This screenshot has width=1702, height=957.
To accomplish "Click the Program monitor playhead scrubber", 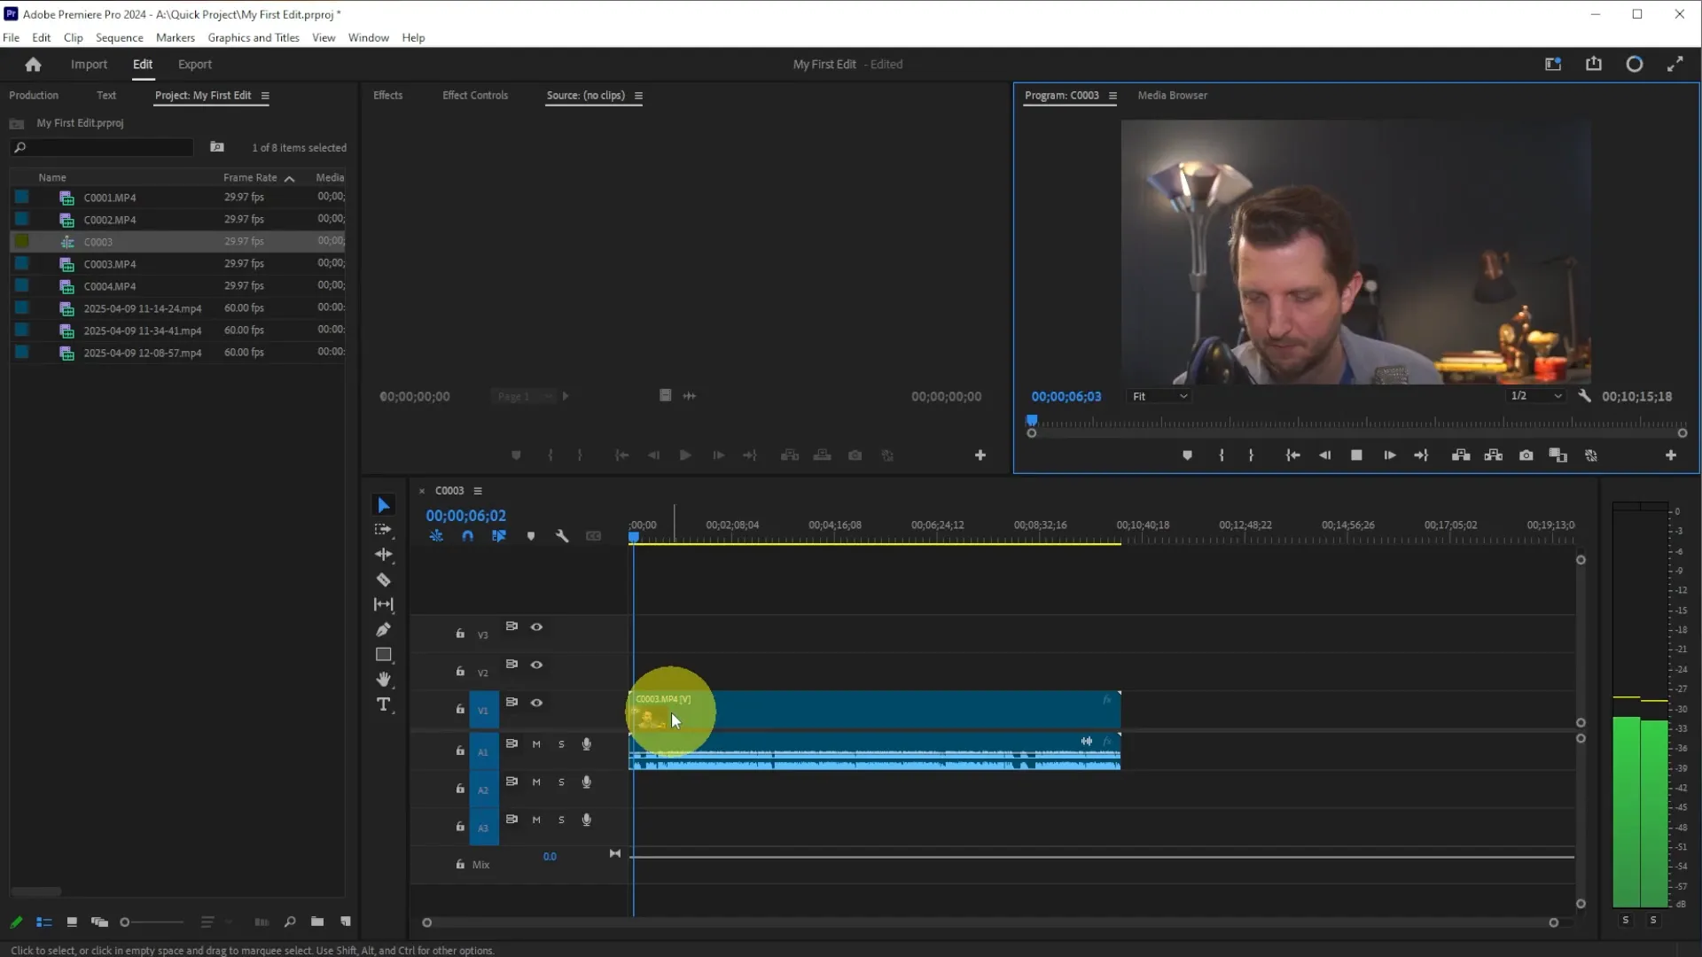I will tap(1032, 420).
